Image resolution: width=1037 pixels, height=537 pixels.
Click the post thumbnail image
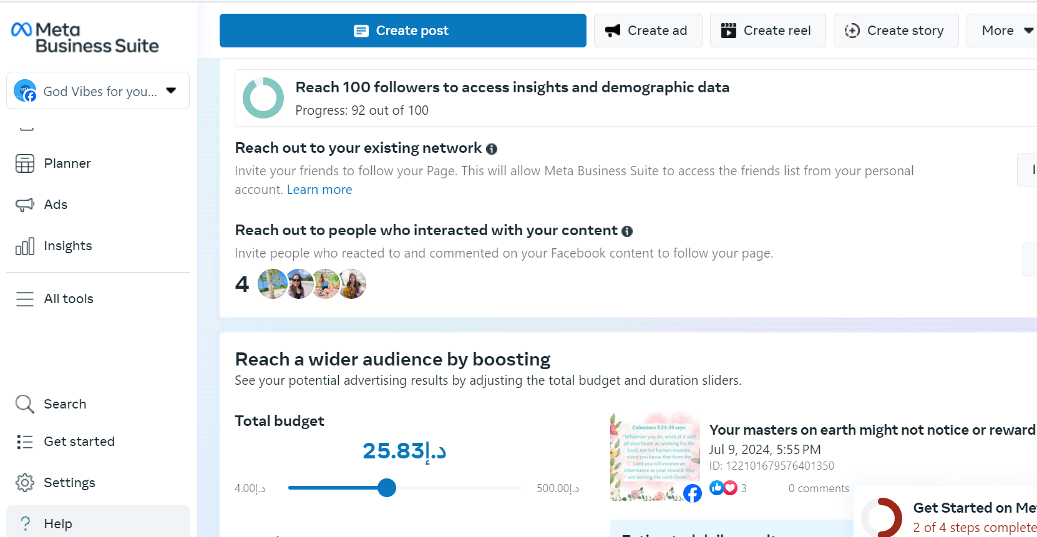tap(655, 457)
